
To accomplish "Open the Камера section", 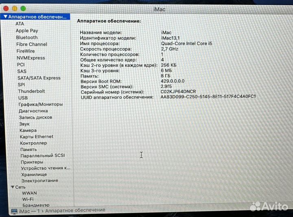I will [x=28, y=130].
